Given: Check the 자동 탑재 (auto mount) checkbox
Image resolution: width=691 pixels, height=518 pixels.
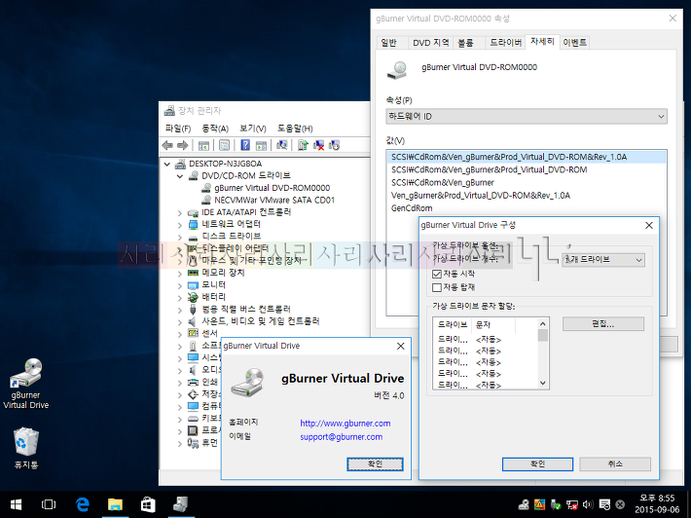Looking at the screenshot, I should click(437, 287).
